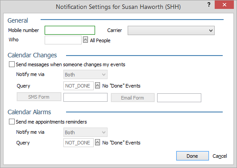Screen dimensions: 237x168
Task: Click the Email Form button
Action: (x=133, y=98)
